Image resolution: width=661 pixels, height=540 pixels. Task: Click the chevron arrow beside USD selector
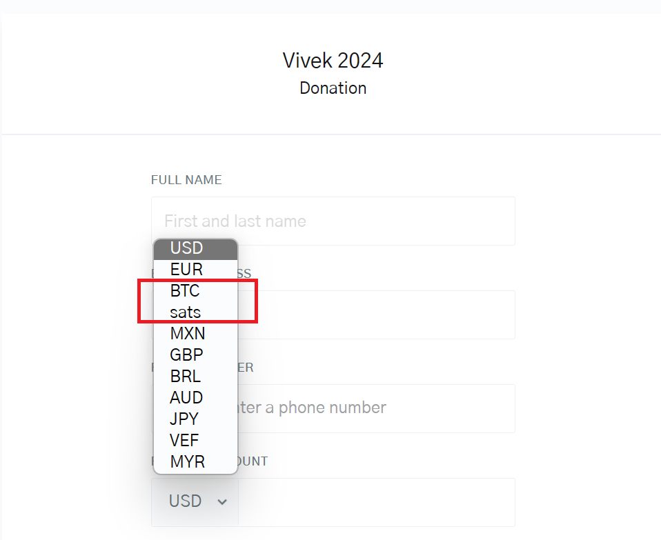(222, 502)
